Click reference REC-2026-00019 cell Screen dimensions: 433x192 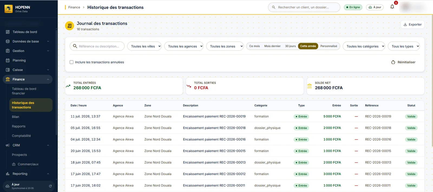point(378,116)
